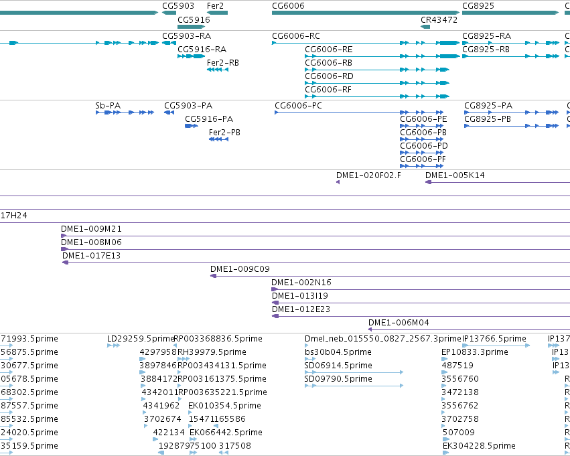Select clone label DME1-020F02.F
Screen dimensions: 570x456
coord(368,175)
